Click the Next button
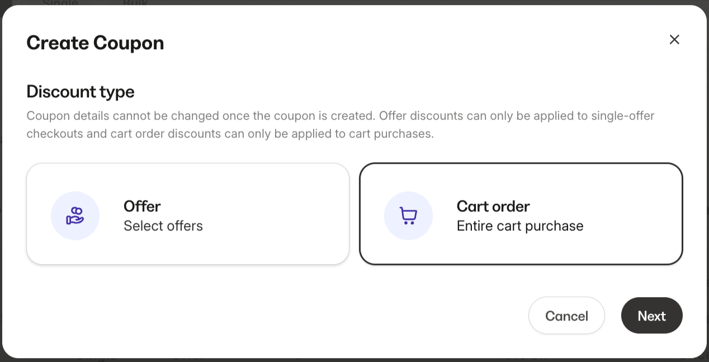This screenshot has width=709, height=362. 651,315
